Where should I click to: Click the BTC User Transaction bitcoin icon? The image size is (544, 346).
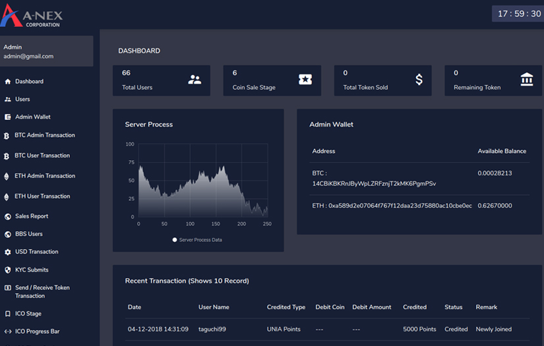(x=6, y=156)
